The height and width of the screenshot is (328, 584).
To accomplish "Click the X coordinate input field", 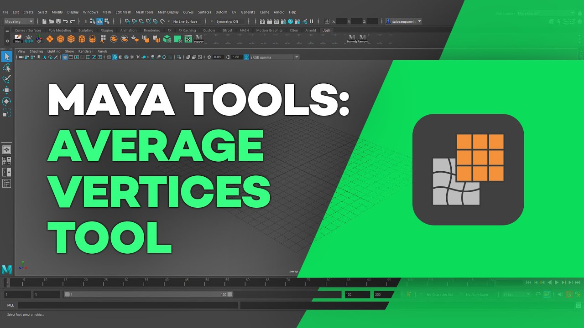I will coord(342,21).
